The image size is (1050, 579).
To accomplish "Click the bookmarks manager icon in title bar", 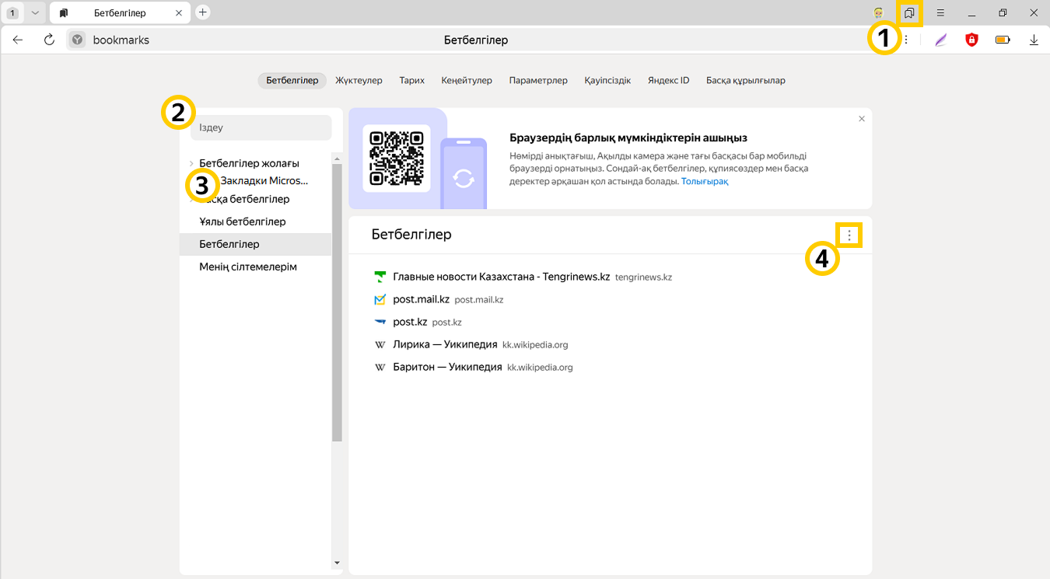I will [908, 13].
